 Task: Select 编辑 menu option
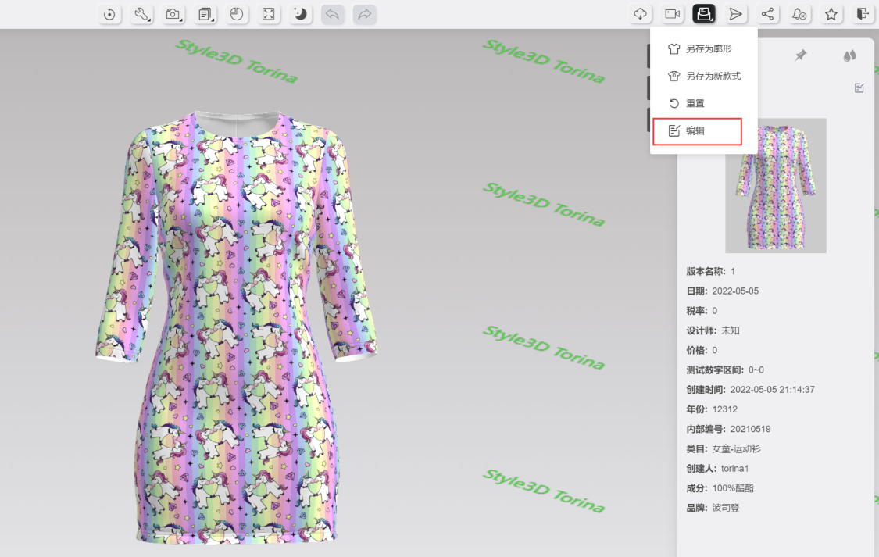click(697, 131)
